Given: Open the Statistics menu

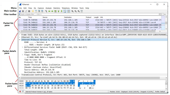Looking at the screenshot, I should [56, 8].
